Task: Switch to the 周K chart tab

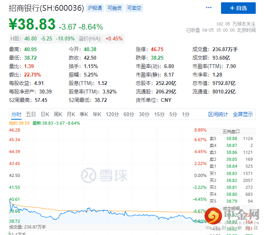Action: pos(58,114)
